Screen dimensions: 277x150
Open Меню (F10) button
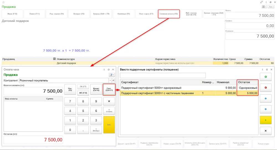(12, 14)
